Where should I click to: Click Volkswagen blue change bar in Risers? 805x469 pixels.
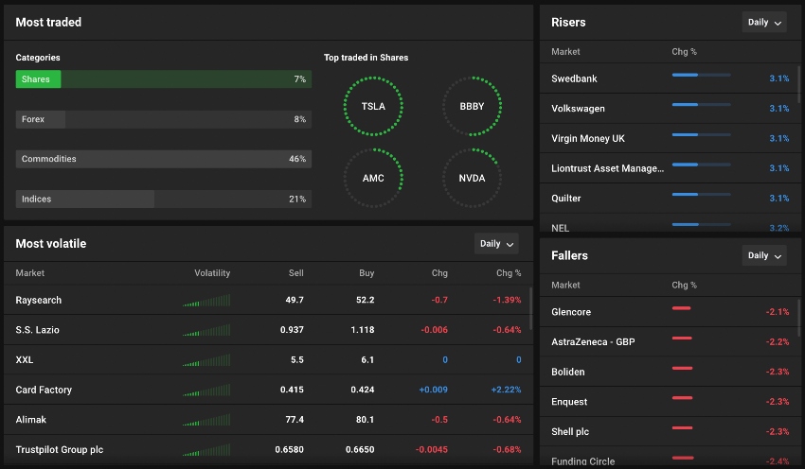701,105
